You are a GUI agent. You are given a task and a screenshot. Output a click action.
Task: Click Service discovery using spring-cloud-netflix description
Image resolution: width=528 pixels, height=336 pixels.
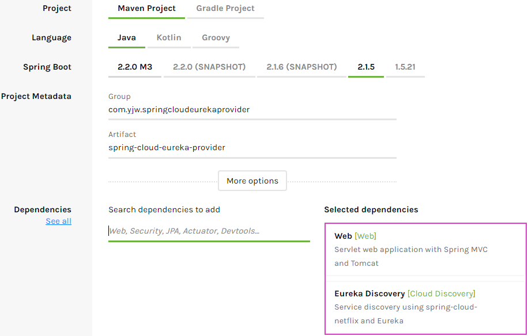(x=406, y=314)
